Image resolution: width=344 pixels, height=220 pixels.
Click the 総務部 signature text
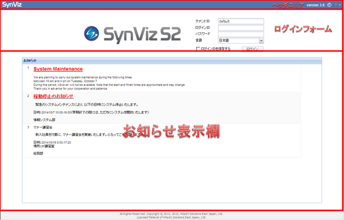[38, 154]
